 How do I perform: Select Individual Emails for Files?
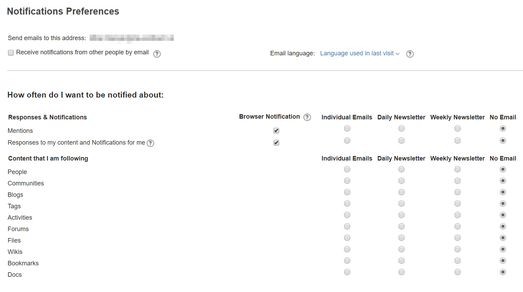[x=347, y=238]
